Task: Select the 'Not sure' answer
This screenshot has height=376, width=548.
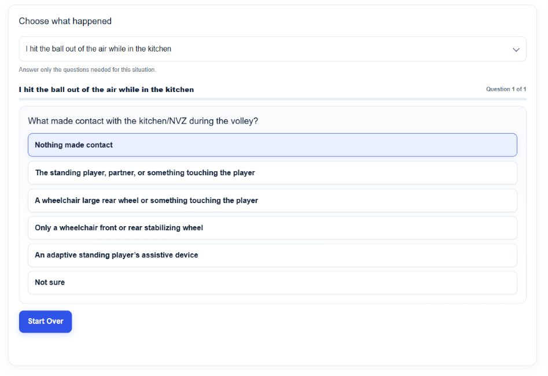Action: click(272, 282)
